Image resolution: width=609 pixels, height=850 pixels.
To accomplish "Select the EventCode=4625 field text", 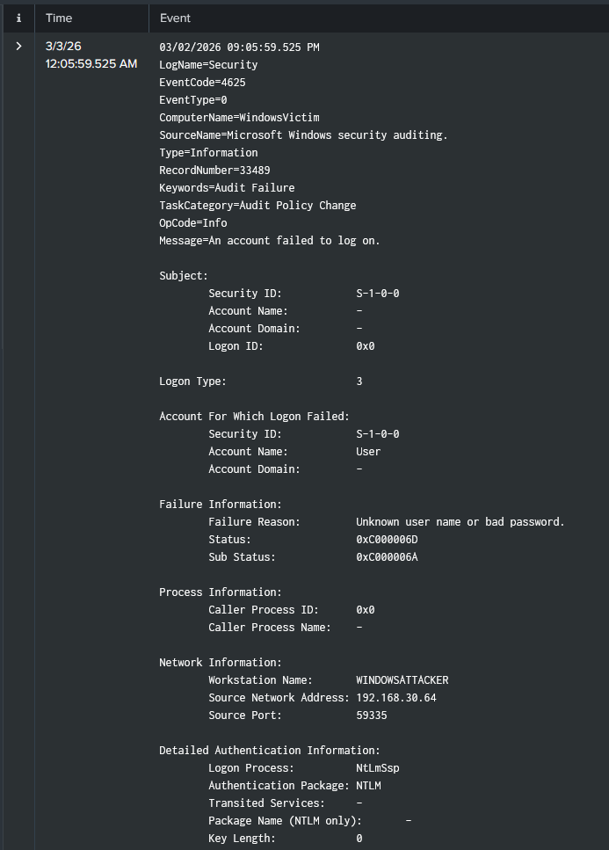I will (202, 82).
